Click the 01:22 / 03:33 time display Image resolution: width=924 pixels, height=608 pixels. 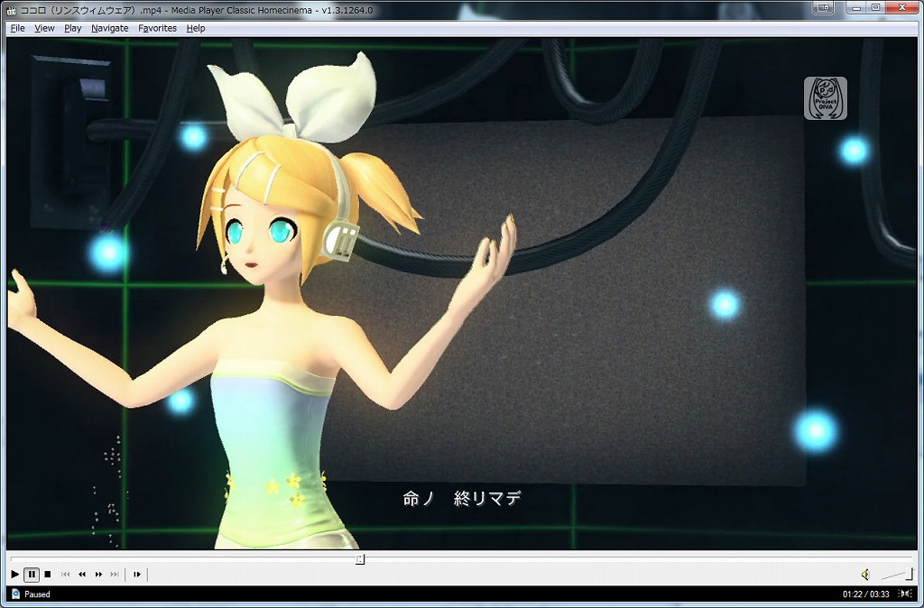[865, 594]
